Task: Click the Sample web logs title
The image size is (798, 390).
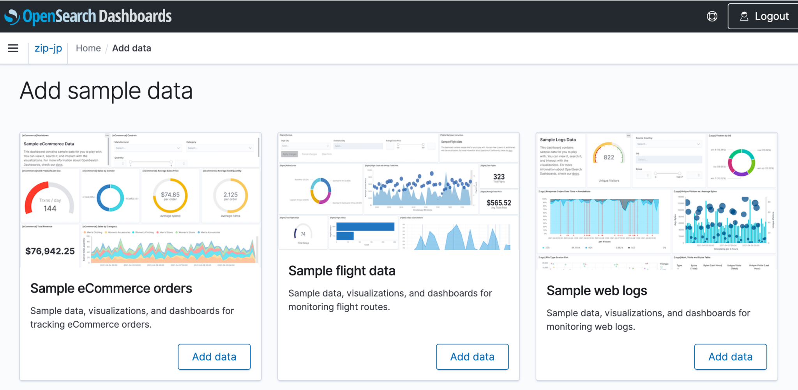Action: [597, 291]
